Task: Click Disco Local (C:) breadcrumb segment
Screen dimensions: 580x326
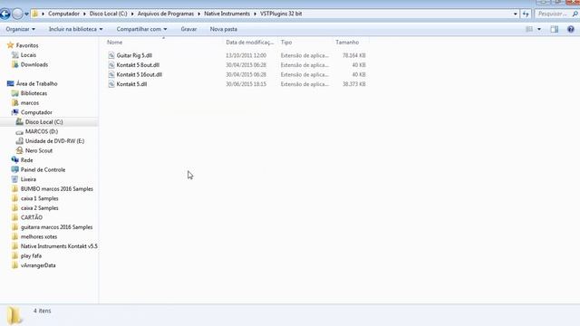Action: (108, 14)
